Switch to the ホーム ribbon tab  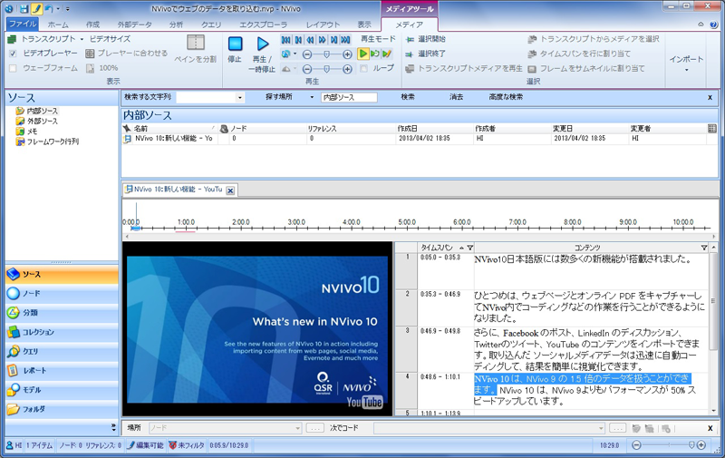pyautogui.click(x=58, y=24)
